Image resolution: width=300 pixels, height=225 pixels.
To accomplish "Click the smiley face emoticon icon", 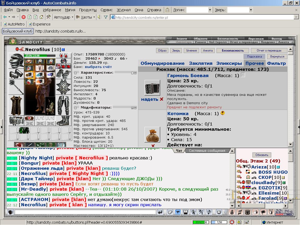I will click(219, 212).
